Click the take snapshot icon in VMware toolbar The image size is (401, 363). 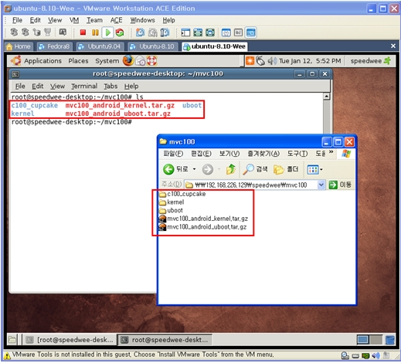point(140,32)
